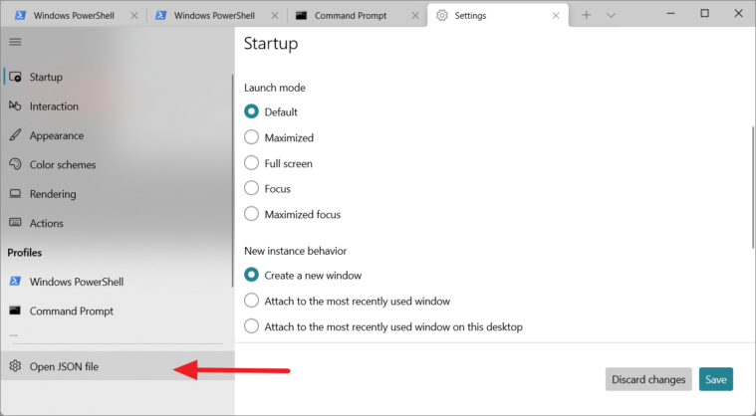Open the Windows PowerShell profile settings
The image size is (756, 416).
(x=76, y=283)
